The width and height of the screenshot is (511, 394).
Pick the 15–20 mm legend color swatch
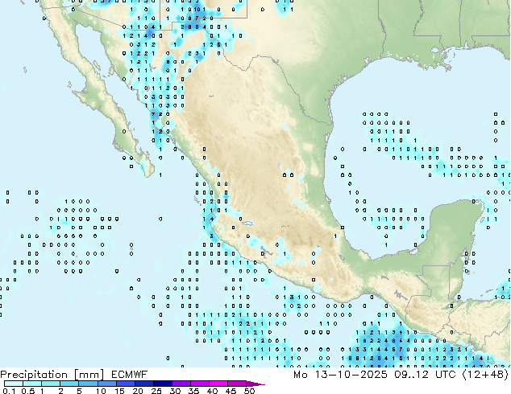tap(126, 384)
